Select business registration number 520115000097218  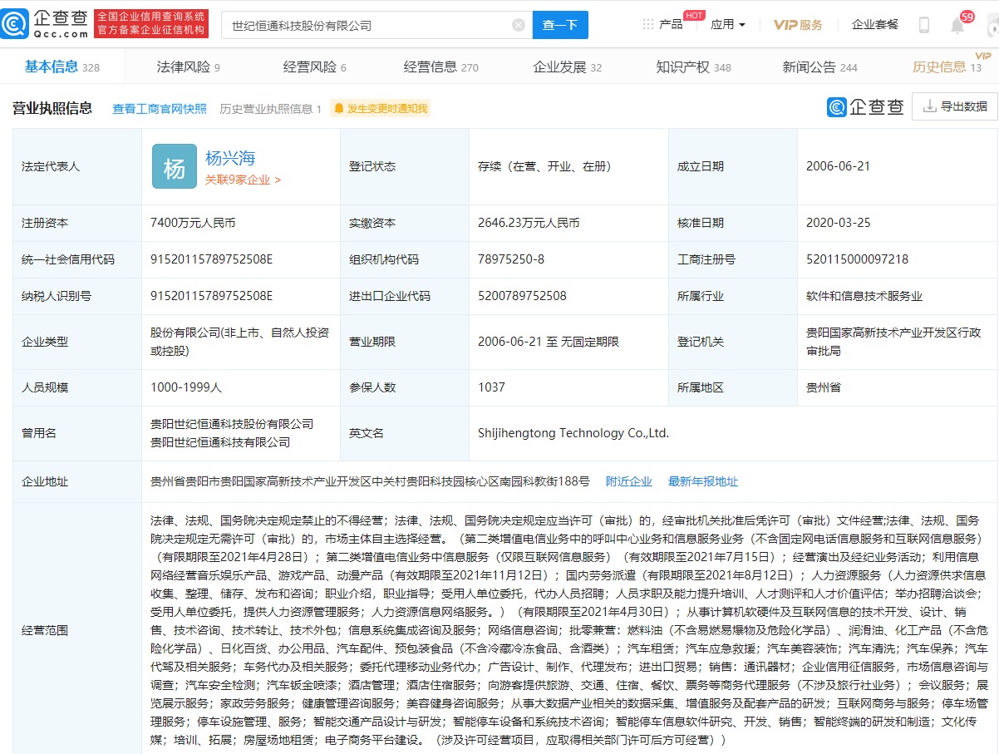click(x=857, y=259)
